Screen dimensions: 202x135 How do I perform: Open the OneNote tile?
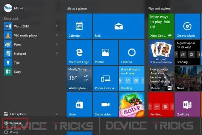coord(187,105)
